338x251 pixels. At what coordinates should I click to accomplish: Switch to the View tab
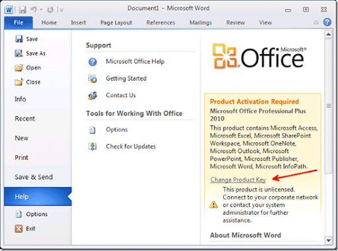click(265, 22)
